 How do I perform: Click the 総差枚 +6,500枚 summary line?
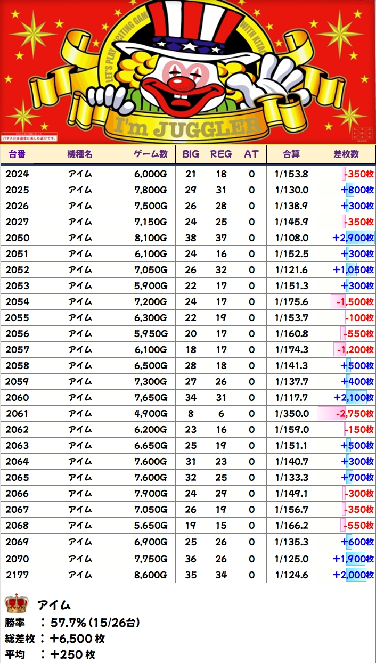[x=55, y=639]
